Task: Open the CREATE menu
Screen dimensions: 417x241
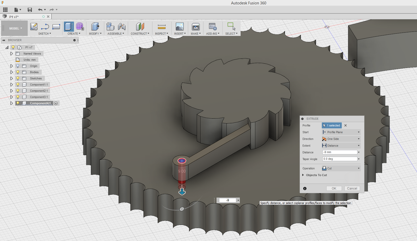Action: pos(74,34)
